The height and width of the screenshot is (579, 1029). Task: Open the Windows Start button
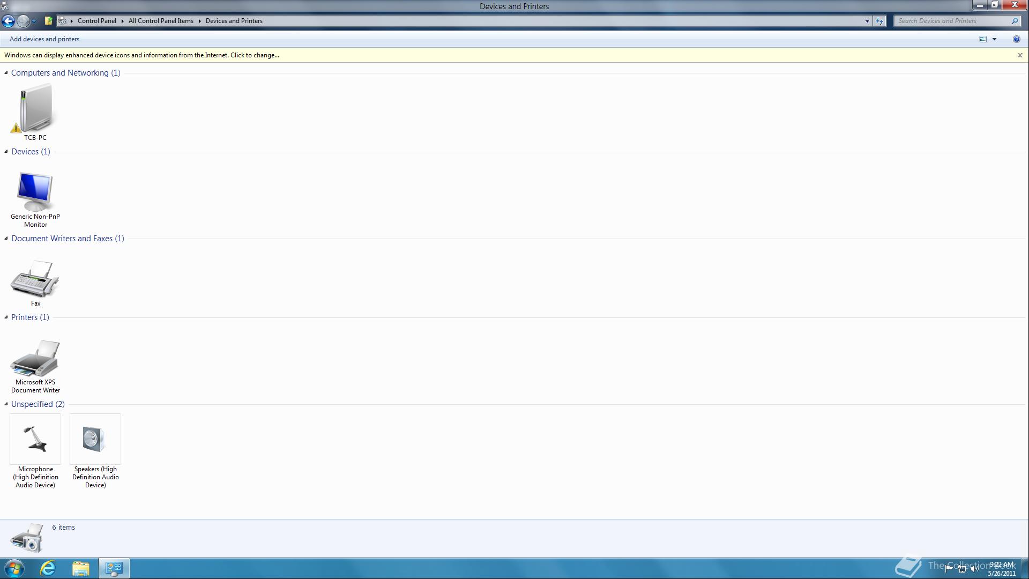(14, 568)
